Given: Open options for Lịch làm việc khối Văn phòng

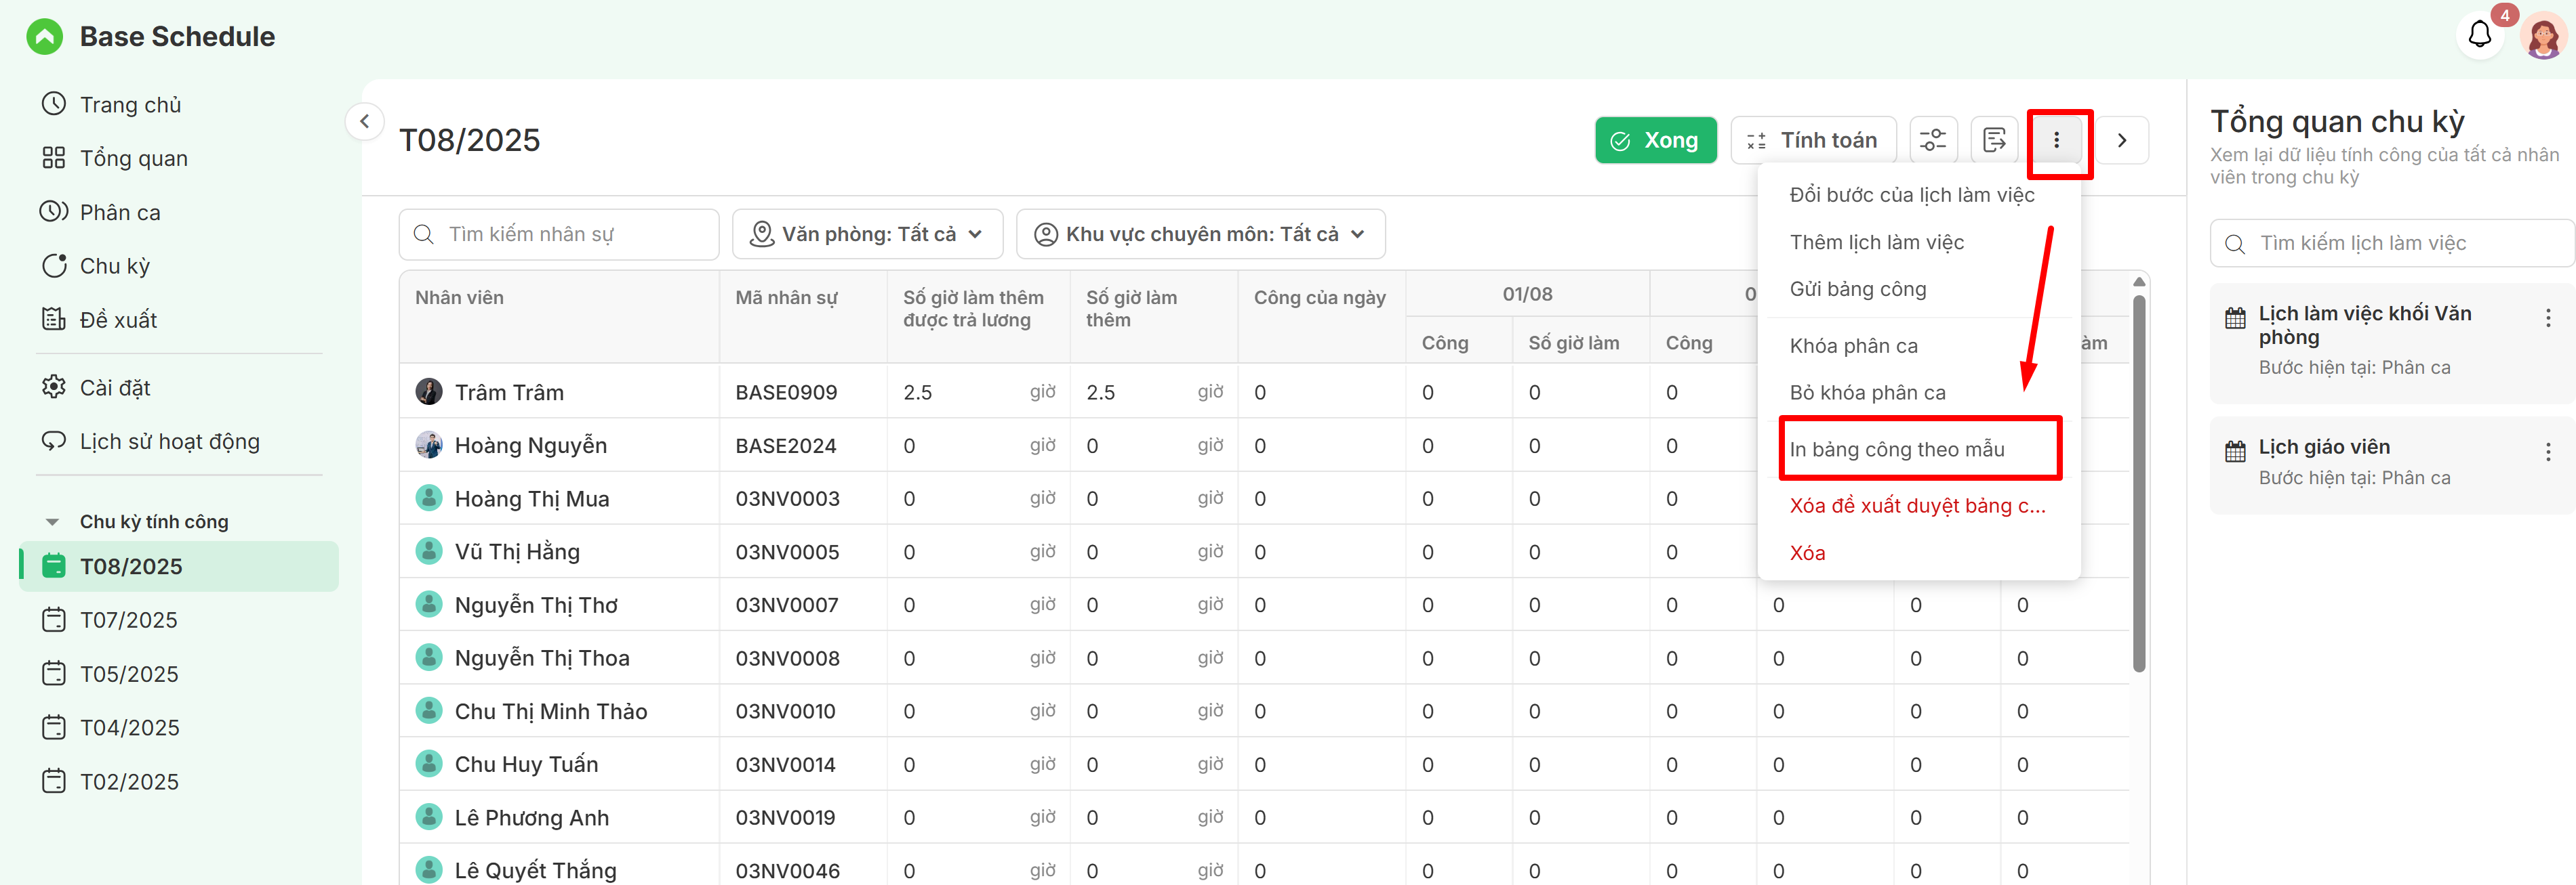Looking at the screenshot, I should coord(2547,318).
